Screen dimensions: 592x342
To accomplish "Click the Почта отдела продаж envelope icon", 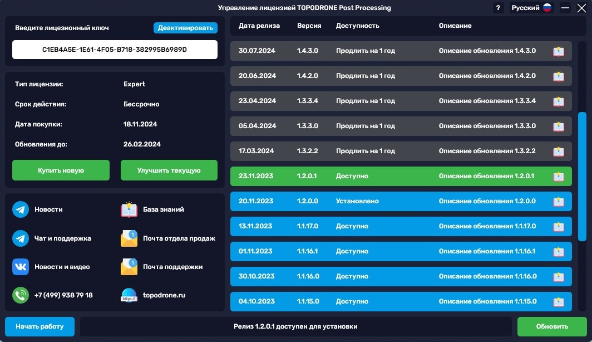I will click(129, 238).
